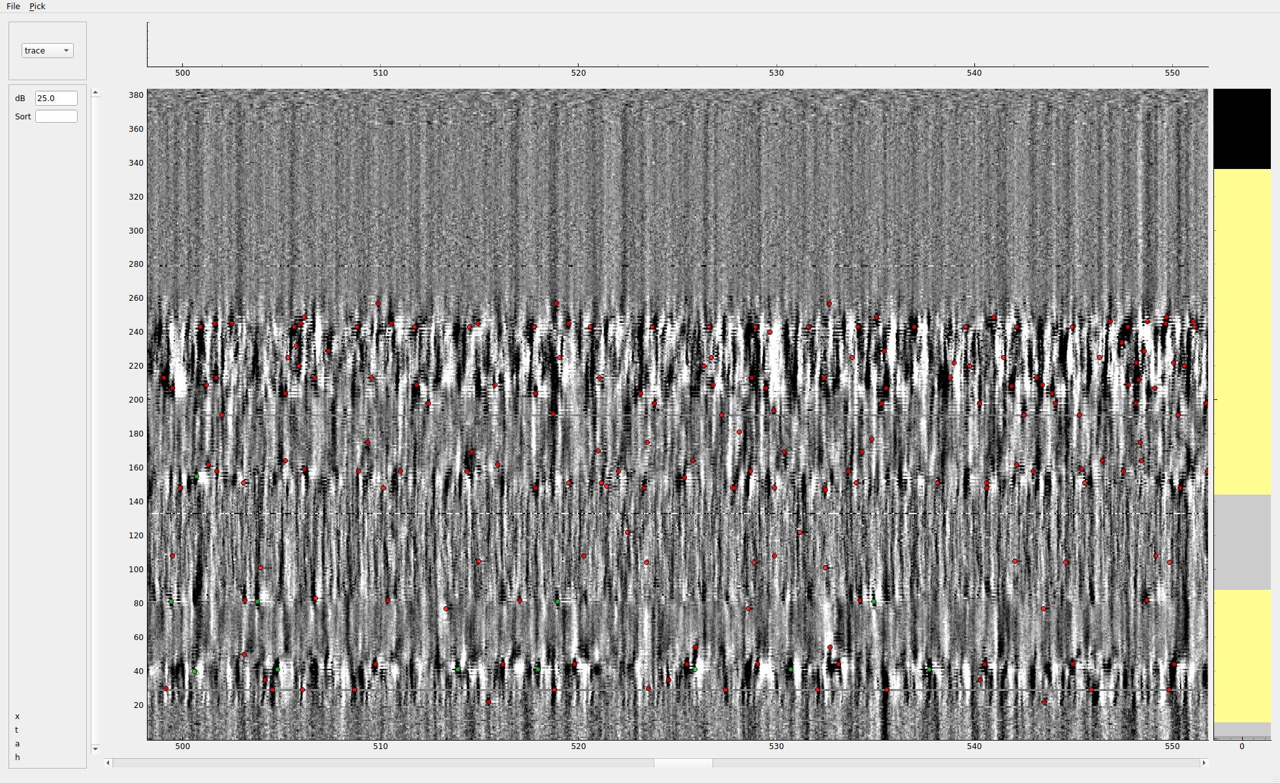This screenshot has width=1280, height=783.
Task: Click the lower yellow region in right sidebar
Action: [x=1241, y=655]
